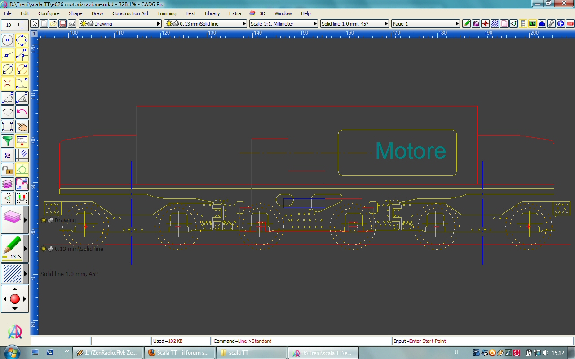The width and height of the screenshot is (575, 359).
Task: Select the rectangle selection frame tool
Action: pyautogui.click(x=8, y=127)
